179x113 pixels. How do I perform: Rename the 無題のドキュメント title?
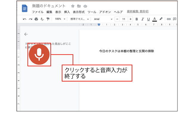(49, 6)
